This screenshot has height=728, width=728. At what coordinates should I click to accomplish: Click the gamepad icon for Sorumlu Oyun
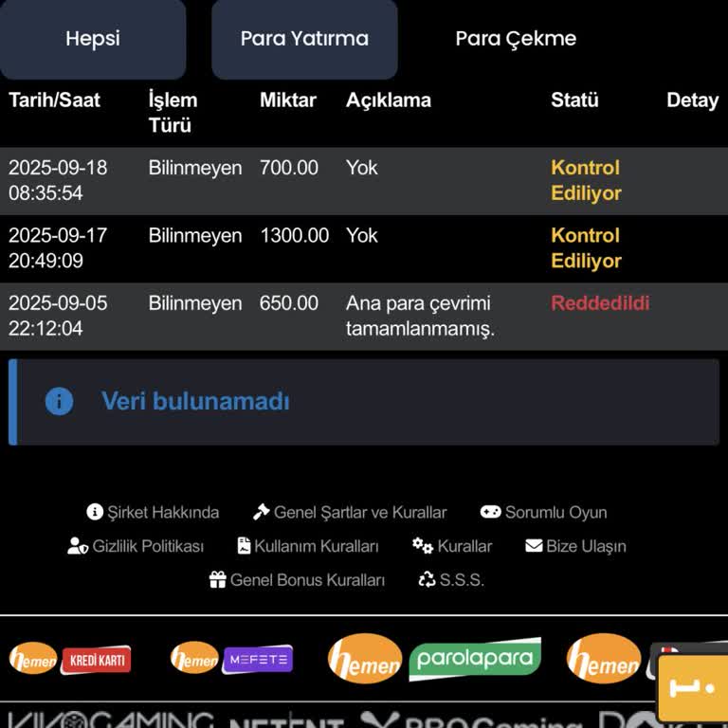point(490,512)
